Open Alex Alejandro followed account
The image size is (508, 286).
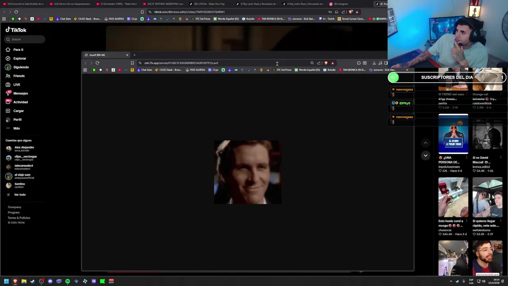click(x=20, y=149)
